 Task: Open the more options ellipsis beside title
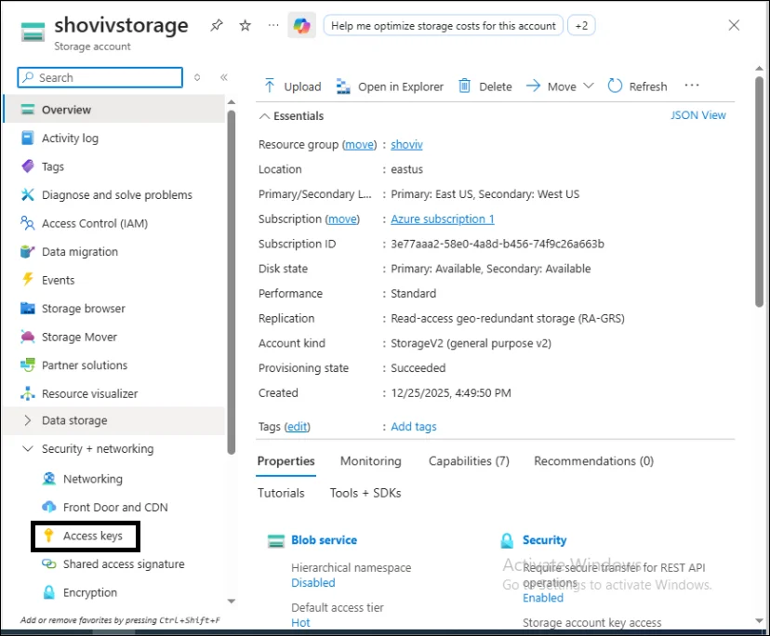pyautogui.click(x=273, y=25)
